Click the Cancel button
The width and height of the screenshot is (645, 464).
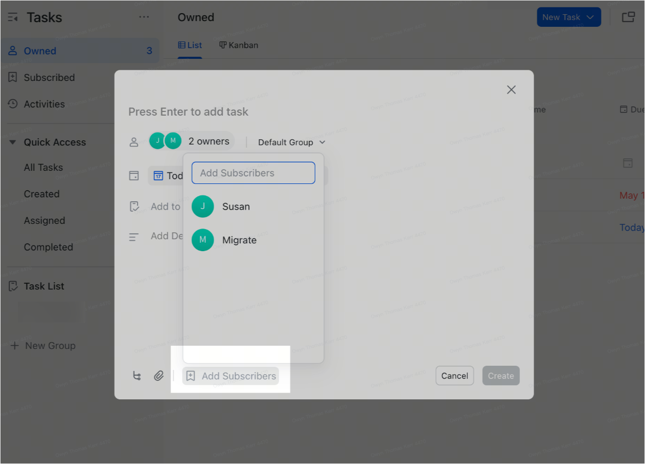(454, 375)
